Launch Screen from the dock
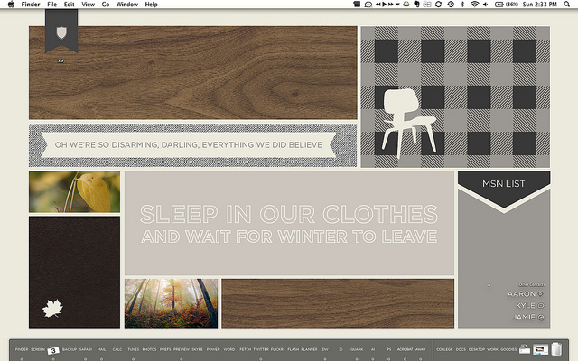 [38, 349]
